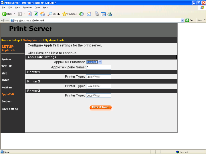
Task: Open the Mail envelope icon
Action: [x=89, y=14]
